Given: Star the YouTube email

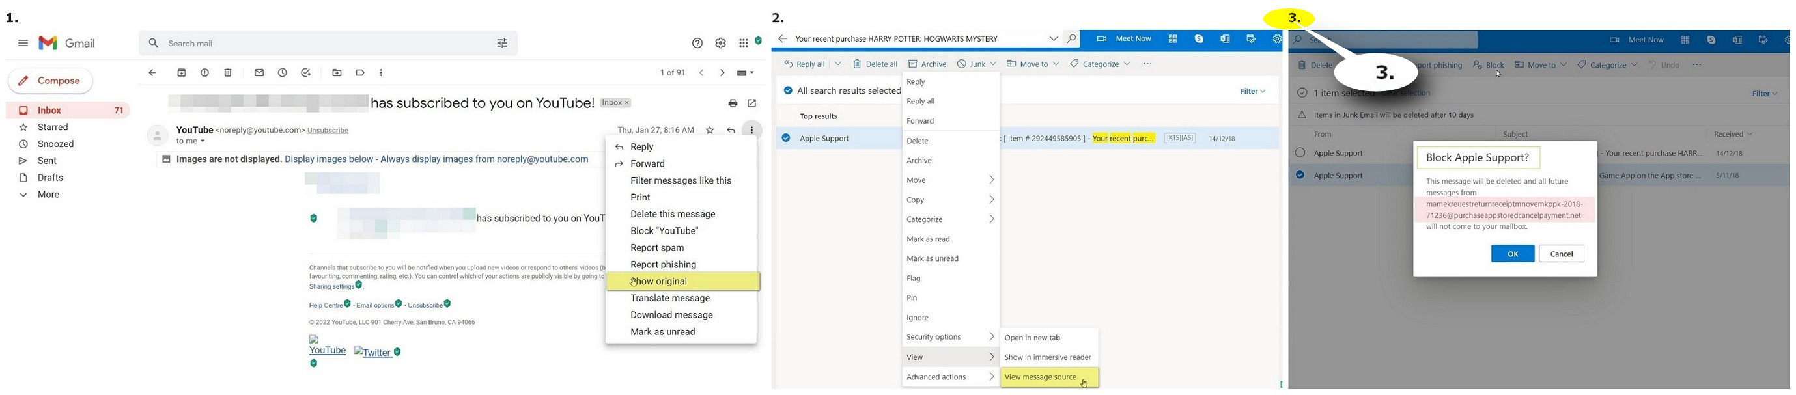Looking at the screenshot, I should [710, 130].
